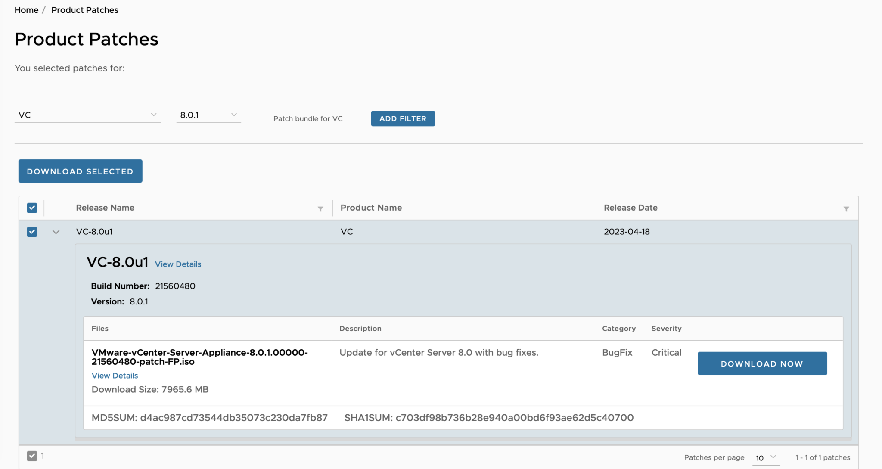Viewport: 882px width, 469px height.
Task: Click the Product Name column header
Action: pyautogui.click(x=371, y=208)
